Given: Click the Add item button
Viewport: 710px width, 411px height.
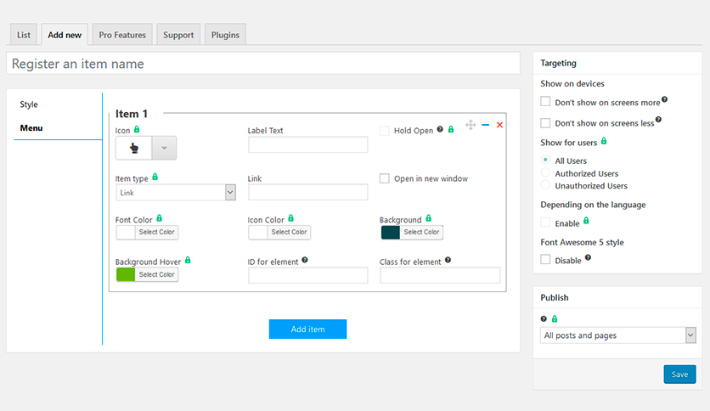Looking at the screenshot, I should [x=307, y=329].
